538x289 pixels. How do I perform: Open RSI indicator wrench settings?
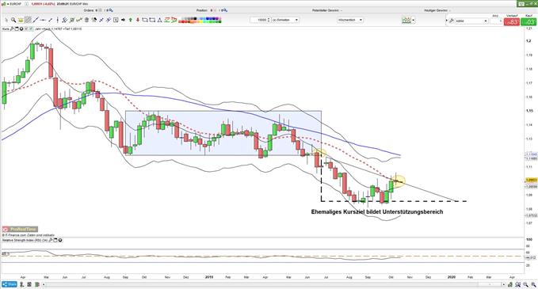pyautogui.click(x=51, y=241)
